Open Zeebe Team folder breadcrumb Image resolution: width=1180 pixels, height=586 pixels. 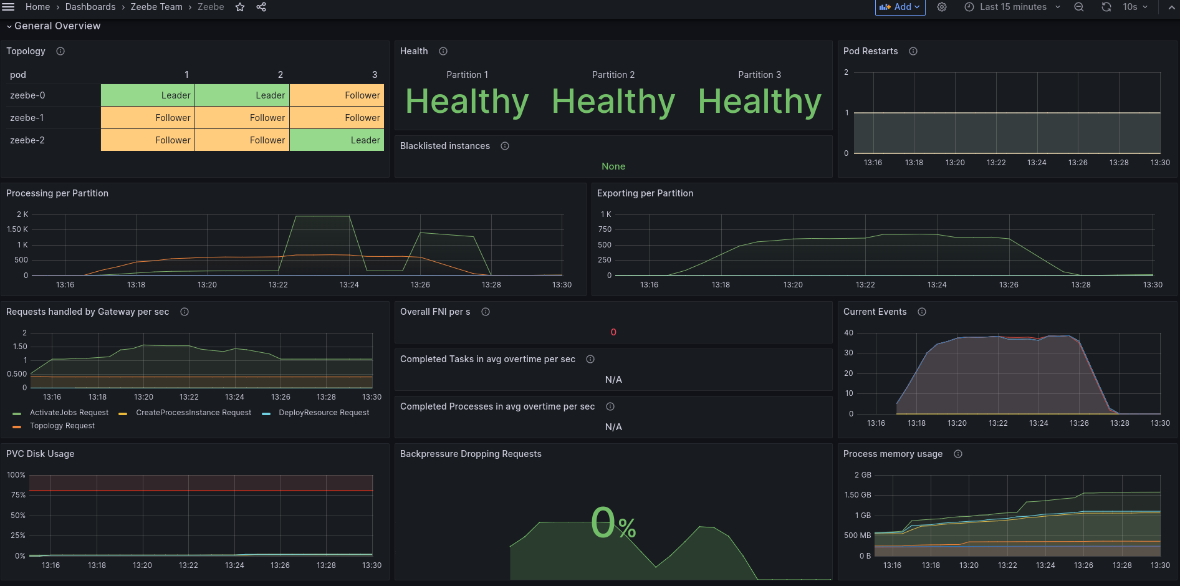click(156, 7)
